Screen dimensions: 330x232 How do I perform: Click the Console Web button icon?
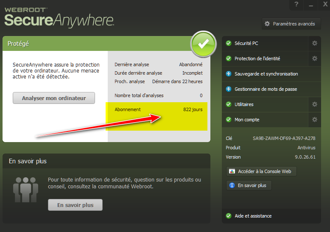(232, 171)
